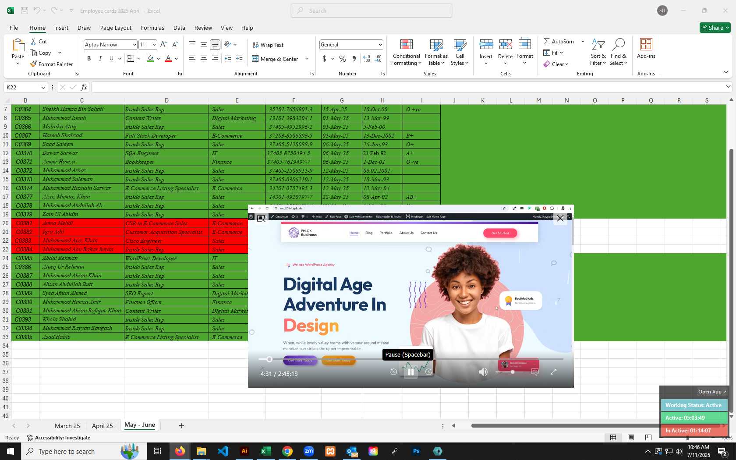Open the Data ribbon tab

tap(179, 28)
